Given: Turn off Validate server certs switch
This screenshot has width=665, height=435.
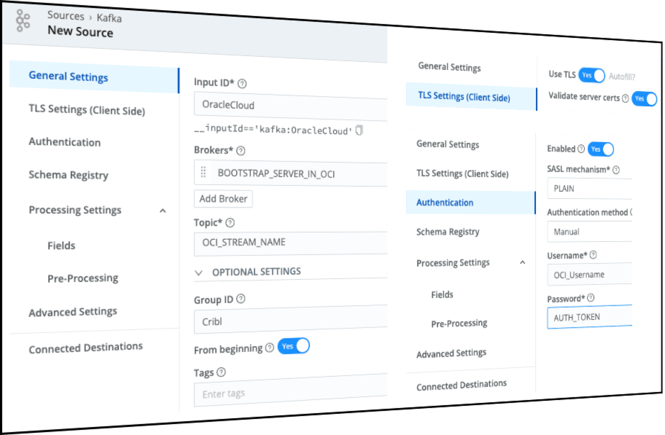Looking at the screenshot, I should point(644,99).
